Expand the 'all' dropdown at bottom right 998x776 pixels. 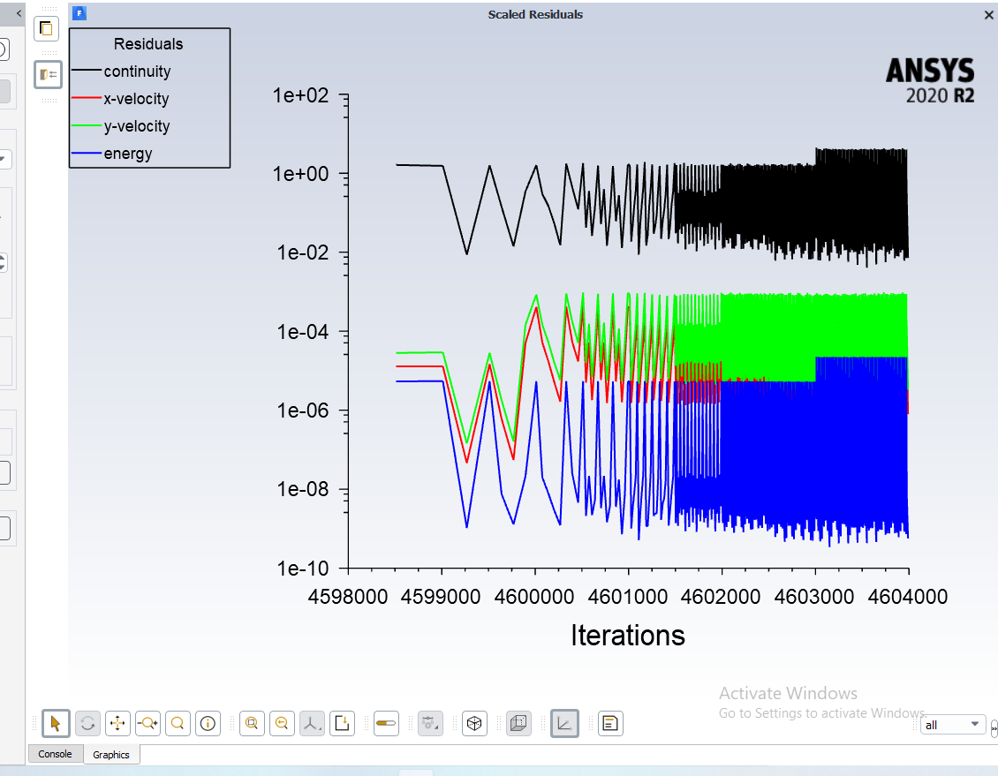pyautogui.click(x=953, y=725)
